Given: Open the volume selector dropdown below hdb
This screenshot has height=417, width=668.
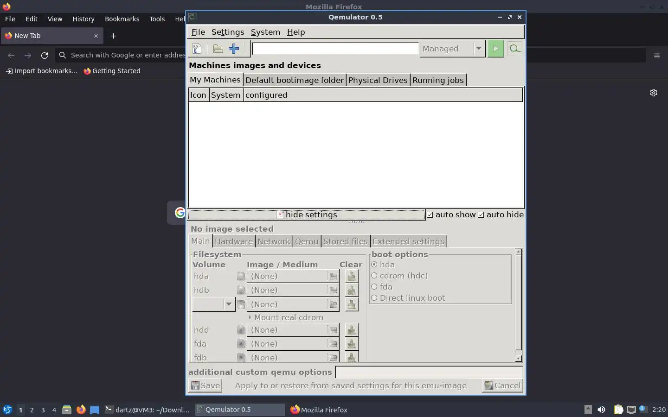Looking at the screenshot, I should coord(214,304).
